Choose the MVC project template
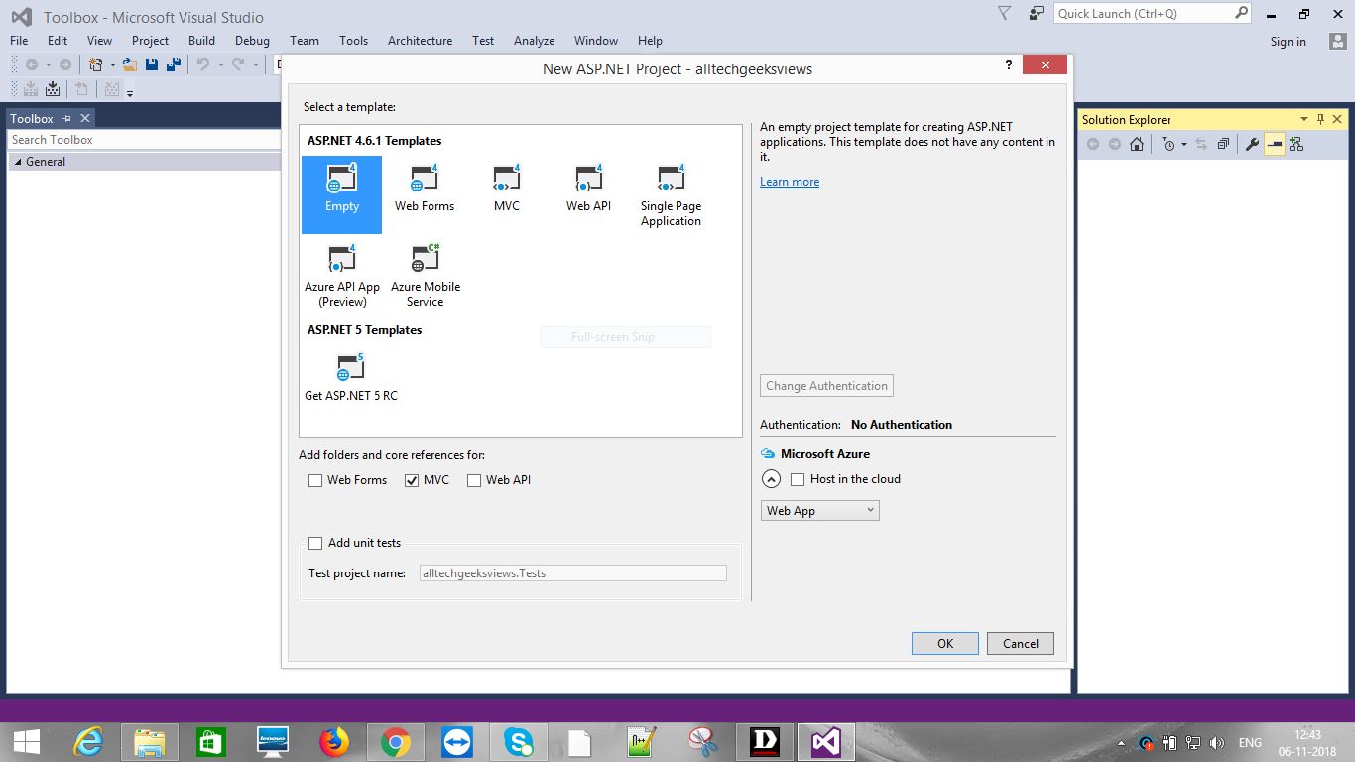Image resolution: width=1355 pixels, height=762 pixels. tap(506, 189)
